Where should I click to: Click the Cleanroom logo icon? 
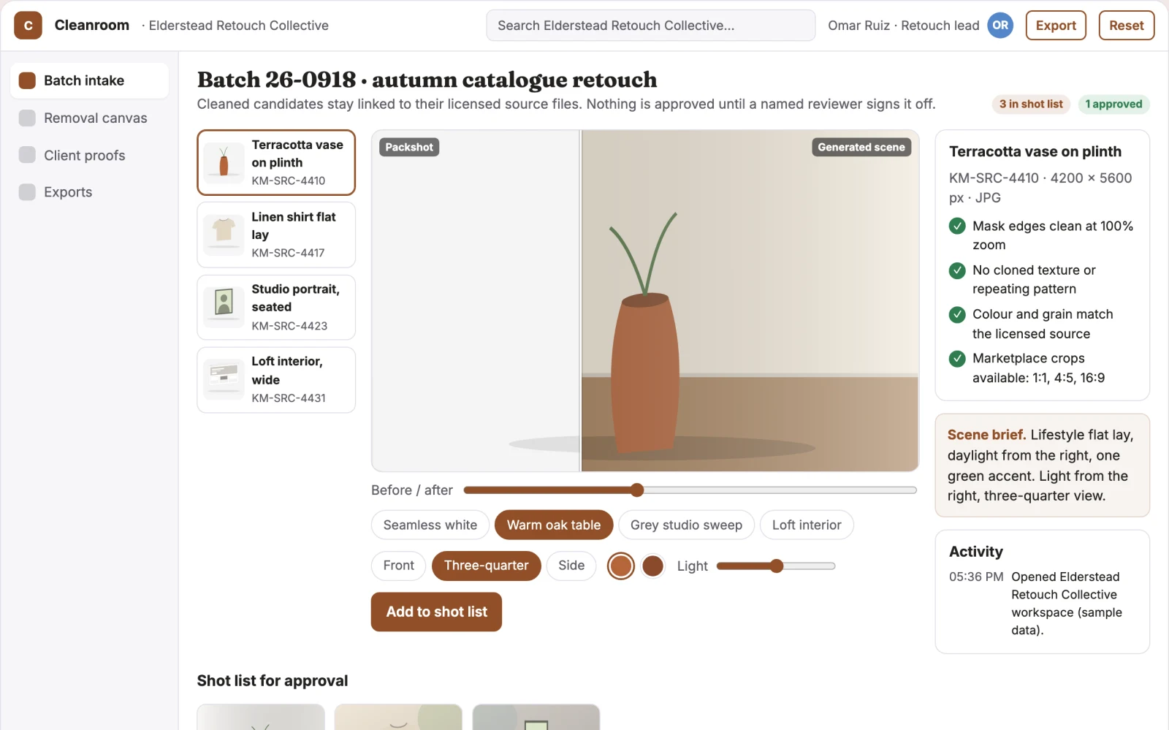[28, 26]
